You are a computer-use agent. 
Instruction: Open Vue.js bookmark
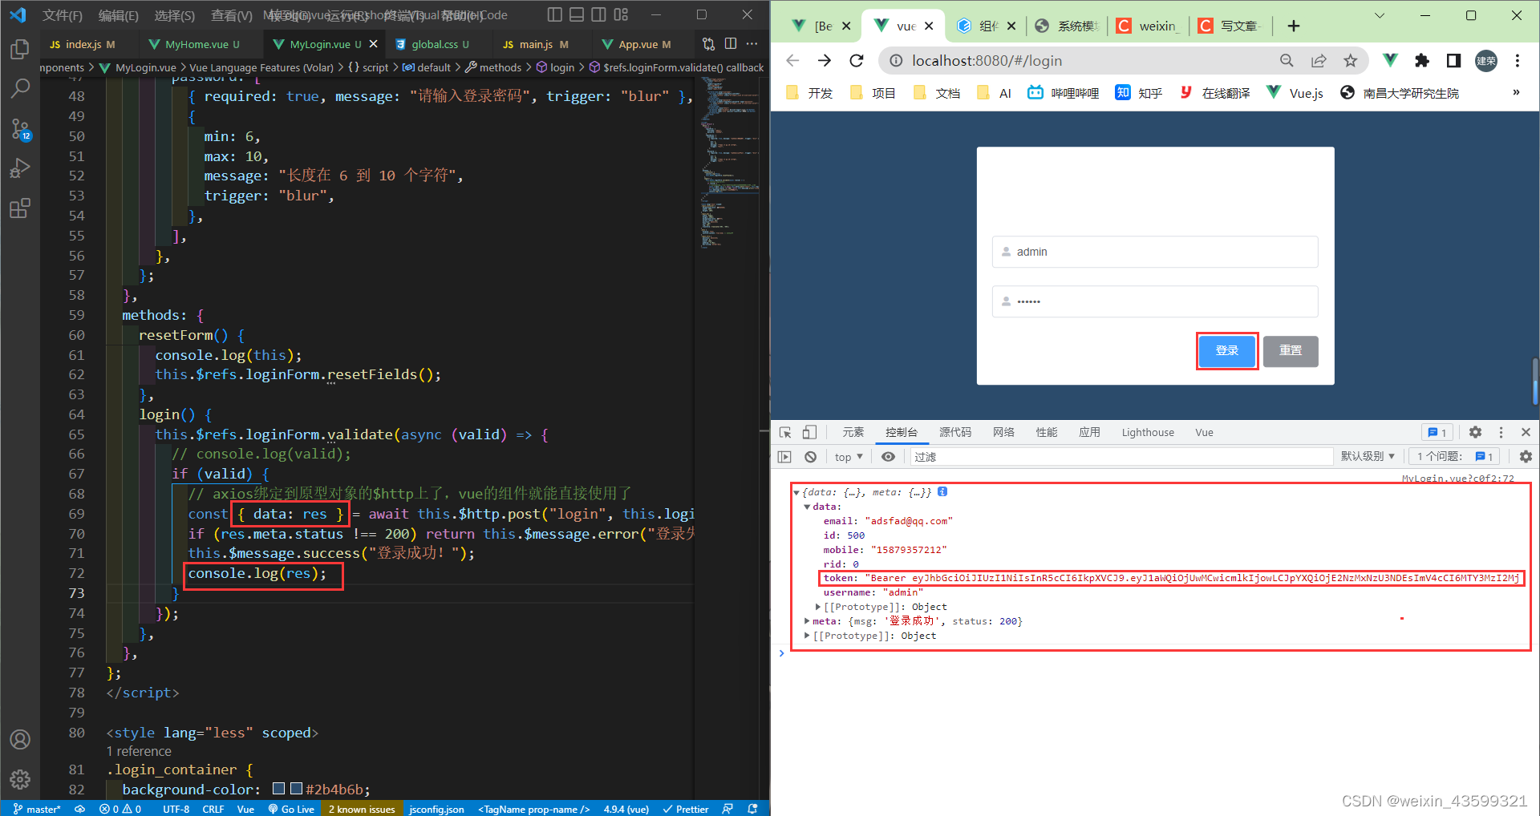pos(1295,93)
